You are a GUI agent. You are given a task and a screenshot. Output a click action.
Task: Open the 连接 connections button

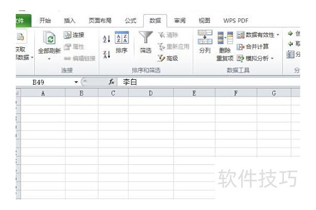click(74, 35)
